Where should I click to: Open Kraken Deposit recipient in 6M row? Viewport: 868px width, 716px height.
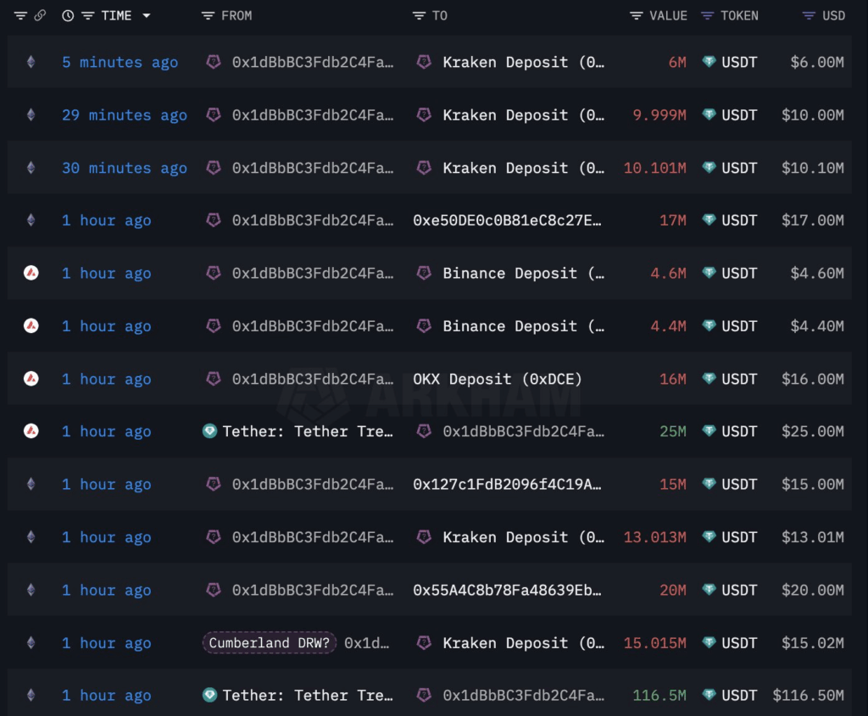(523, 63)
